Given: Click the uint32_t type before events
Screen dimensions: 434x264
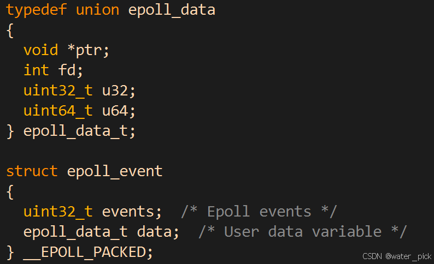Looking at the screenshot, I should pos(58,211).
